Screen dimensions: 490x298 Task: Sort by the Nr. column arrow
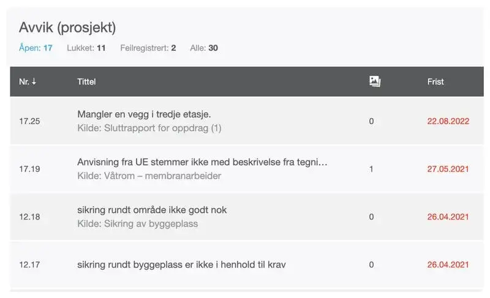tap(34, 81)
